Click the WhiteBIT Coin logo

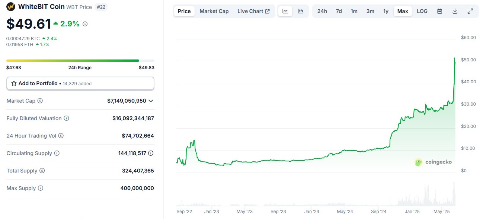(10, 7)
